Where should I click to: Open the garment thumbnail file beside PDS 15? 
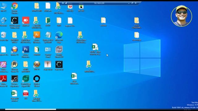pos(48,64)
